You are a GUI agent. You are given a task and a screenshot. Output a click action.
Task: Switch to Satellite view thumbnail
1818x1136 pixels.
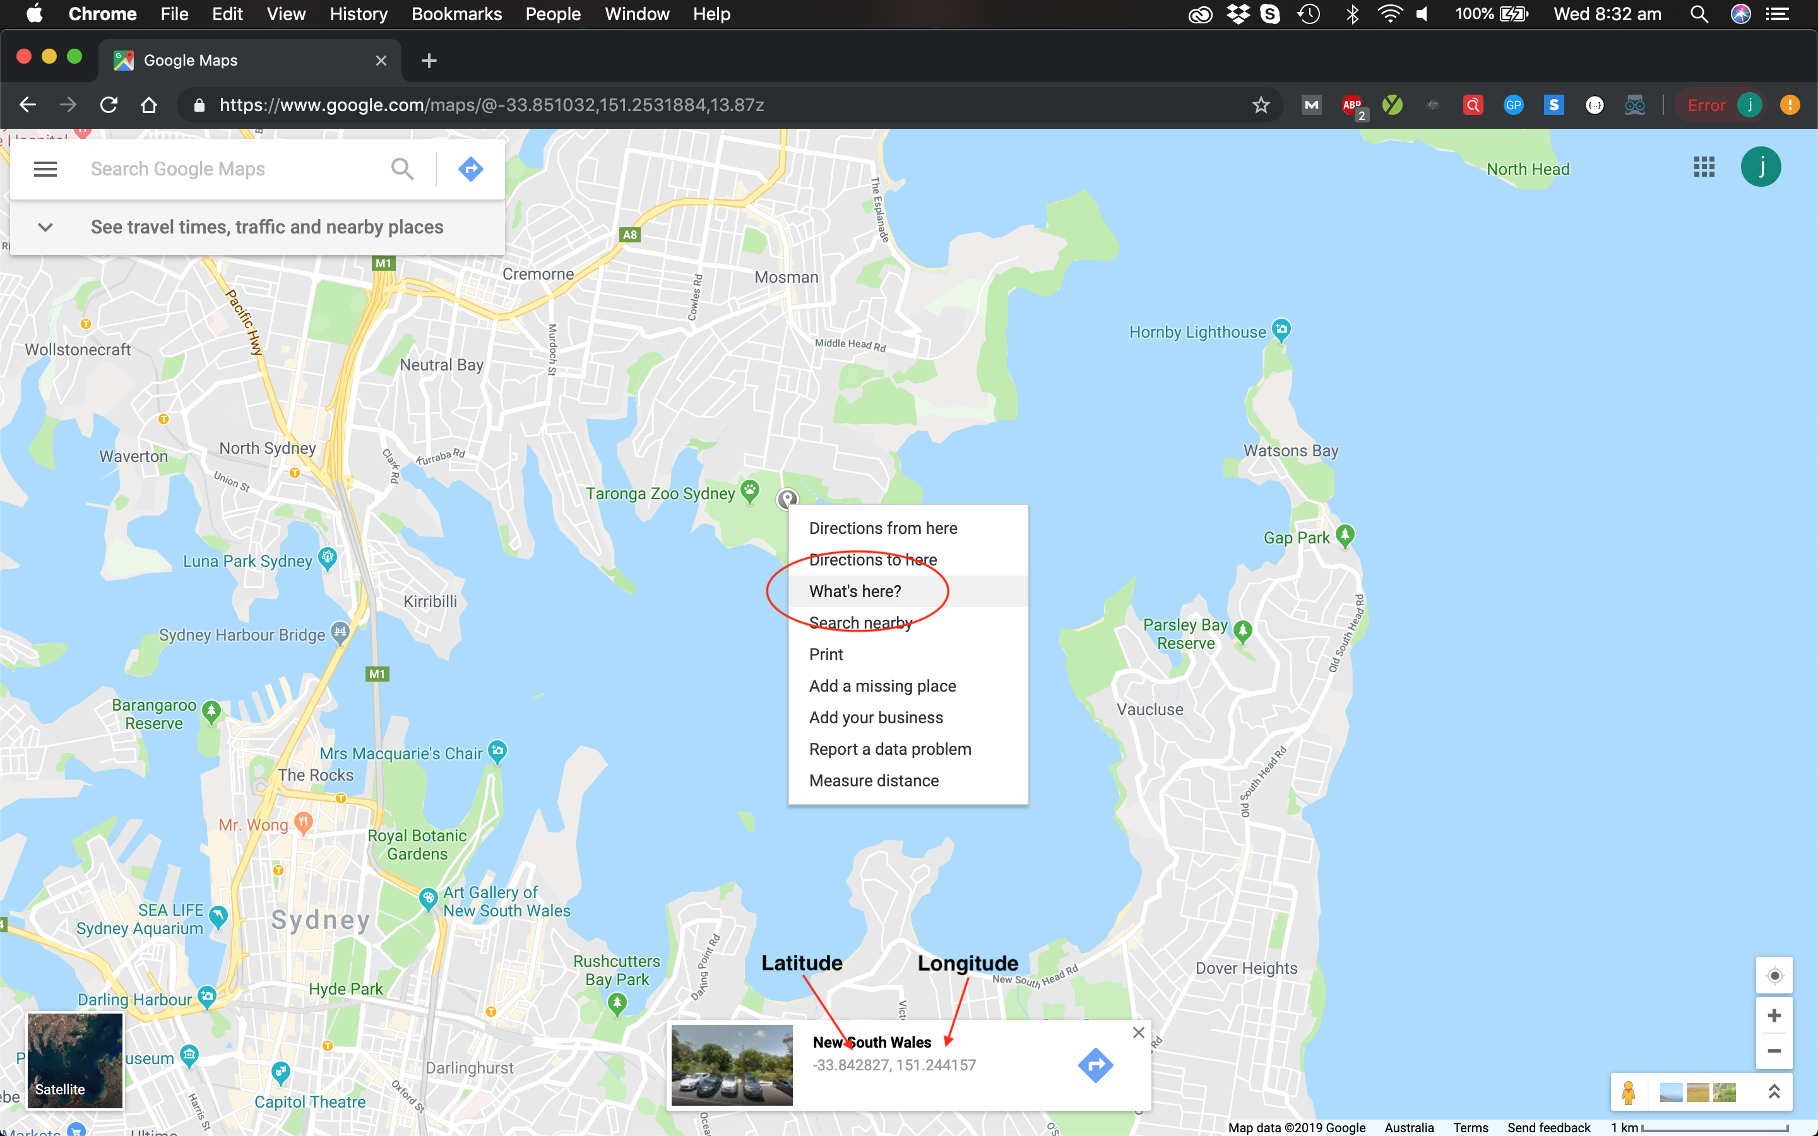(x=75, y=1060)
